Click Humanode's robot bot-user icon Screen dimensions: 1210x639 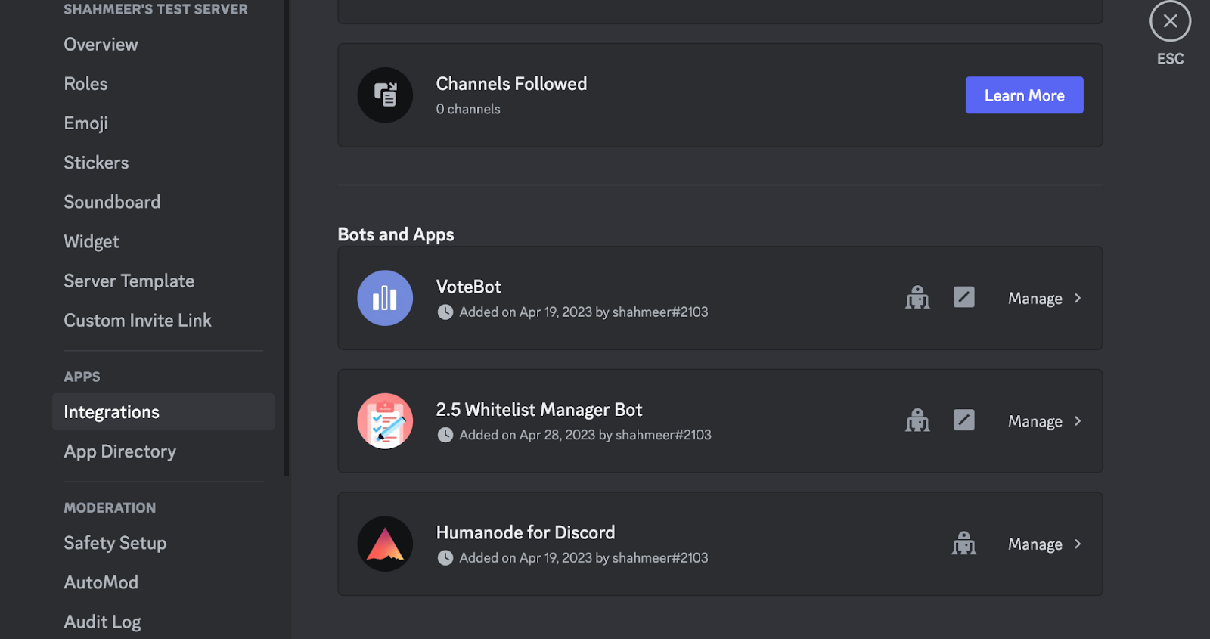click(x=963, y=544)
